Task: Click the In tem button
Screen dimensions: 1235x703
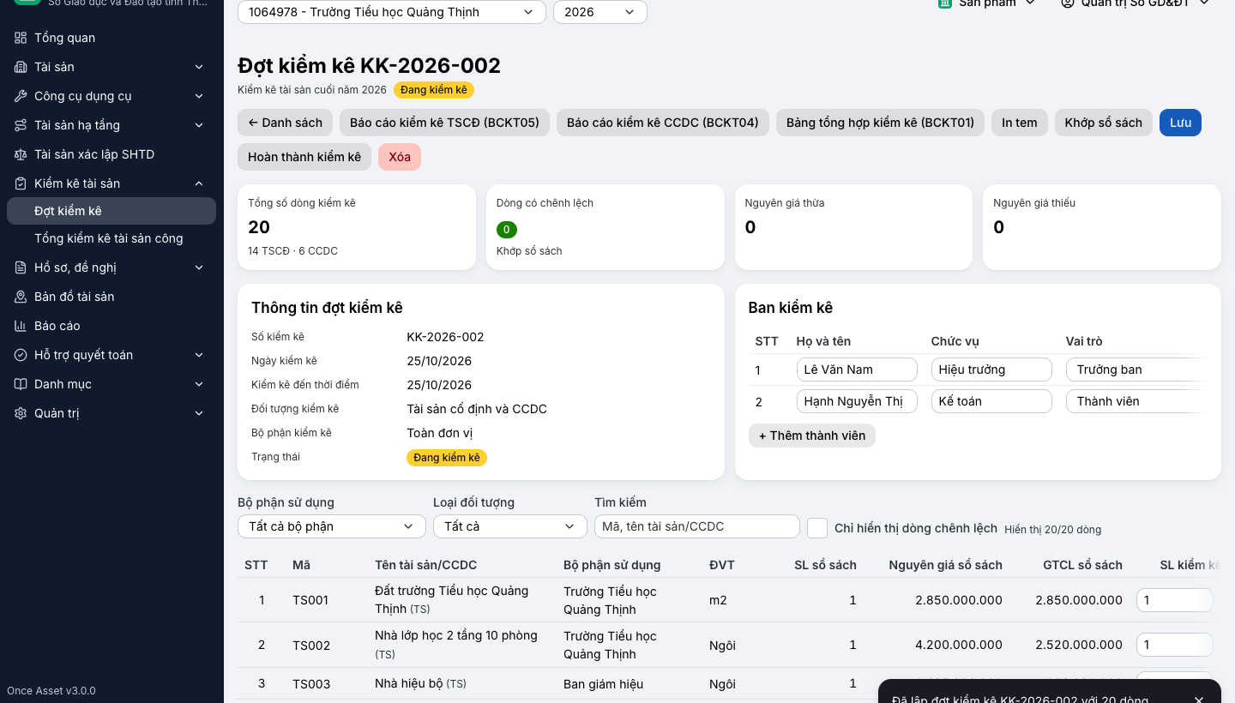Action: point(1020,123)
